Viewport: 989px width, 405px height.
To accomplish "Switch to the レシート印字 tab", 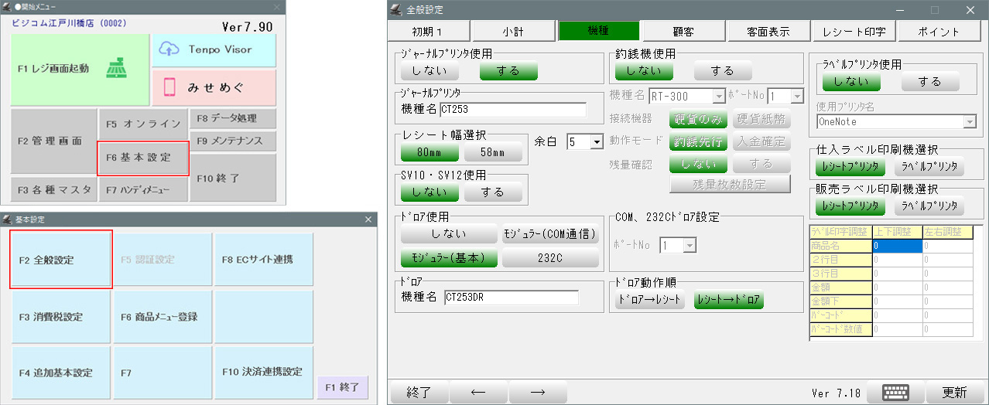I will 854,32.
